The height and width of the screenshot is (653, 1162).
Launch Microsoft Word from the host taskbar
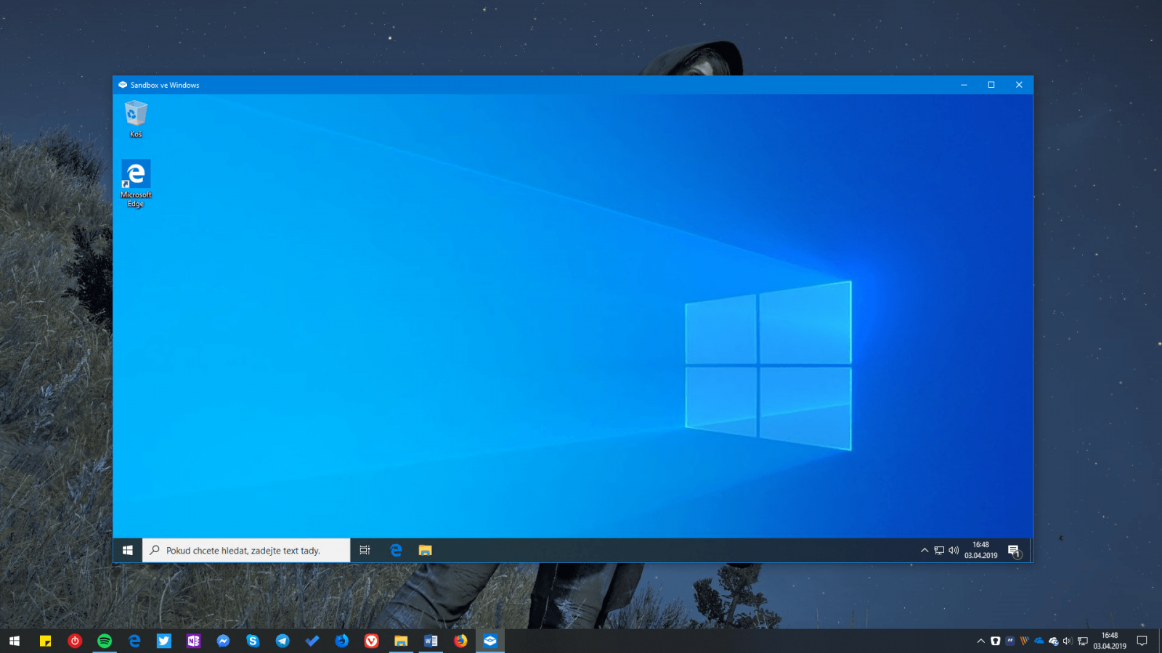tap(431, 641)
